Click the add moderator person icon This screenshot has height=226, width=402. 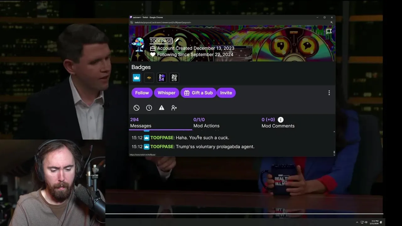tap(174, 108)
